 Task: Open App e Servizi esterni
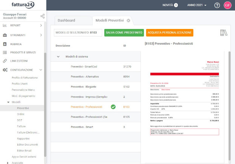click(x=24, y=157)
